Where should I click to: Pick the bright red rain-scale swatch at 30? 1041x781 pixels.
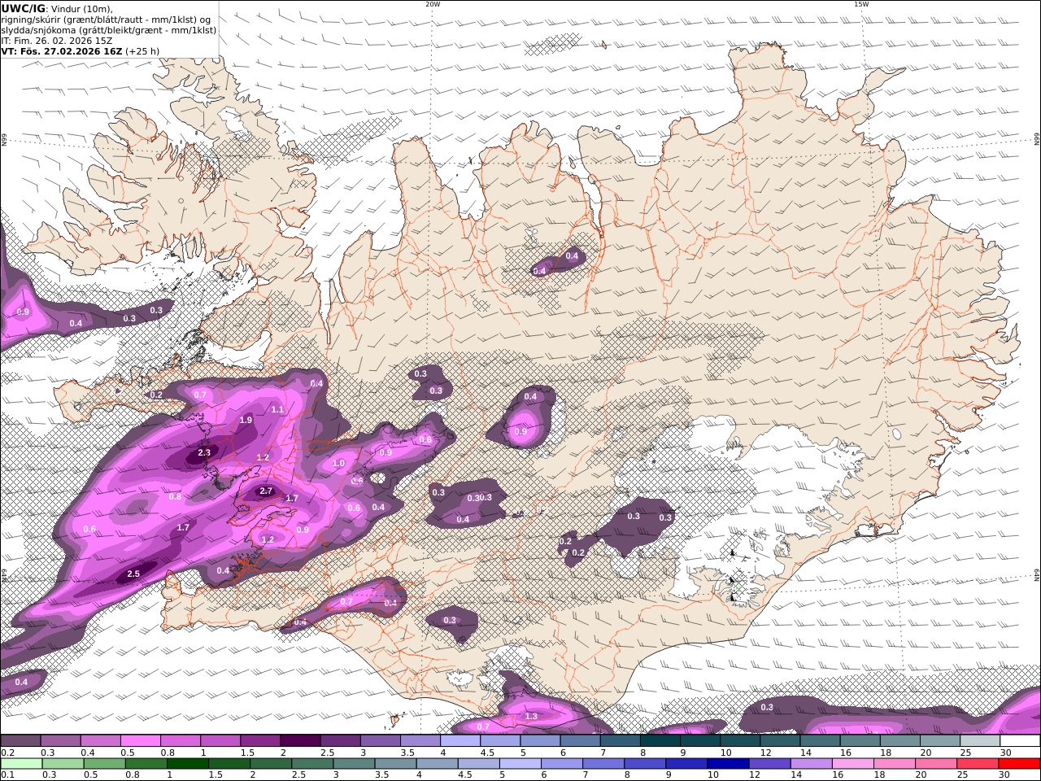pyautogui.click(x=1019, y=764)
